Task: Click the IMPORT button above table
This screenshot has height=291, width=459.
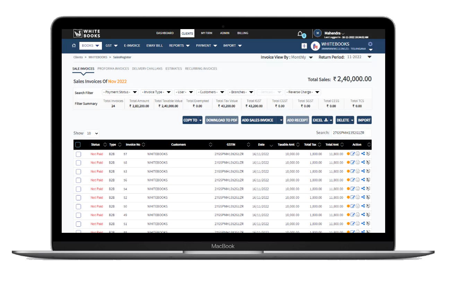Action: click(364, 120)
